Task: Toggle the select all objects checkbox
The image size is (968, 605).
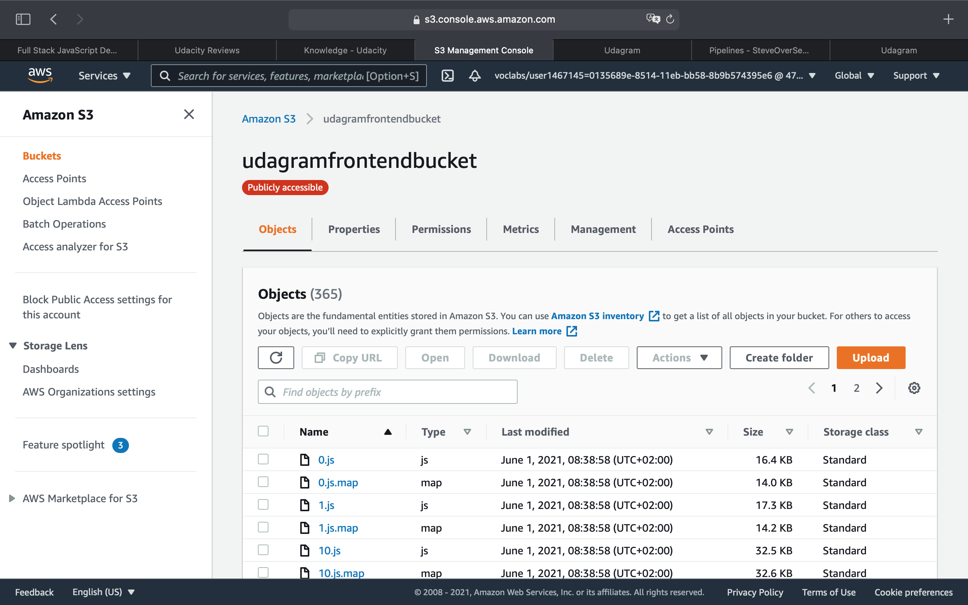Action: (x=264, y=431)
